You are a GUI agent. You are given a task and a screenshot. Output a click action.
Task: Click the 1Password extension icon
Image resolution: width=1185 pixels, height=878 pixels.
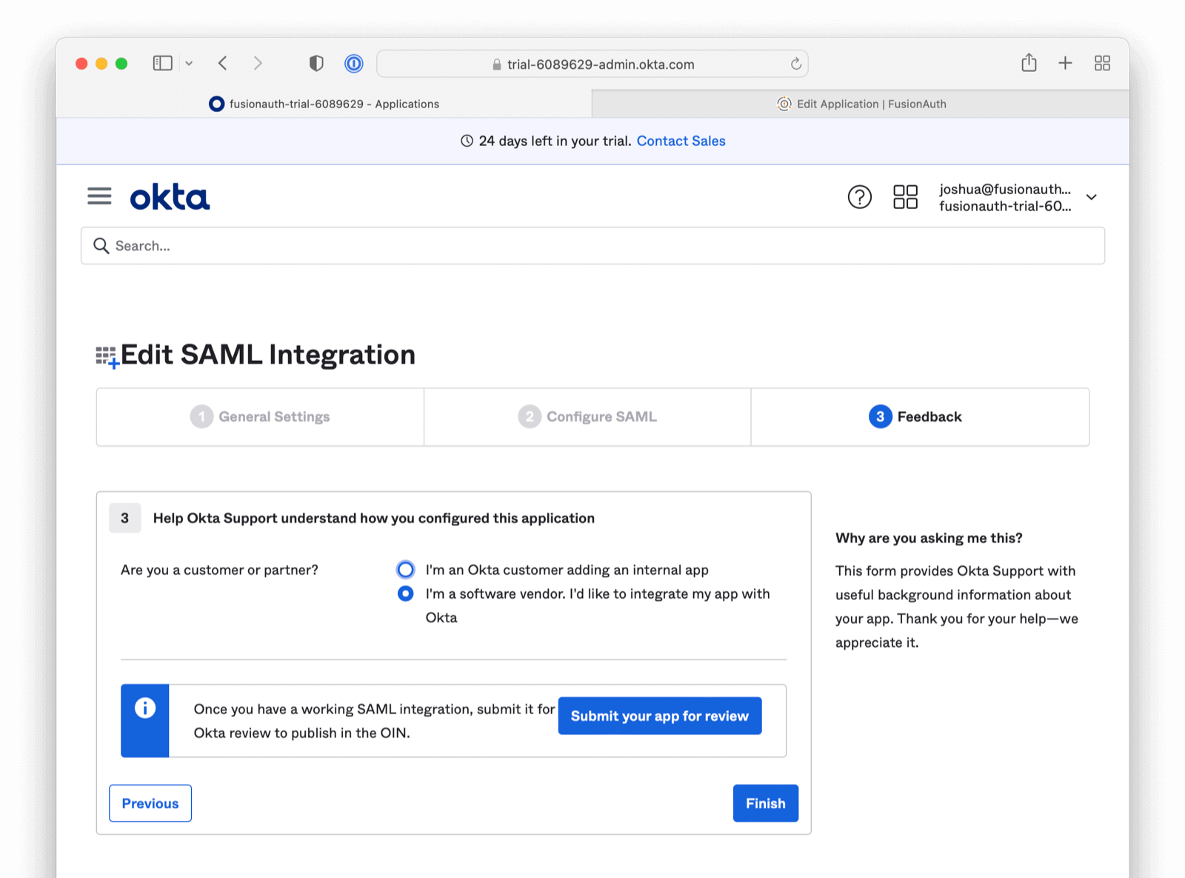(354, 64)
